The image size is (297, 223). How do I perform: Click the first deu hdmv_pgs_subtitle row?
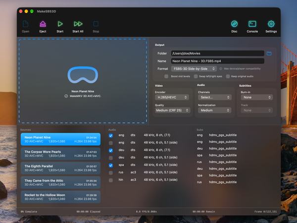[217, 149]
